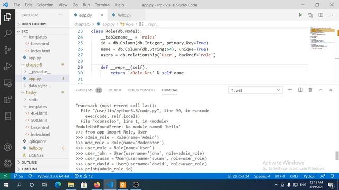Click the remote window indicator in status bar

[x=5, y=176]
